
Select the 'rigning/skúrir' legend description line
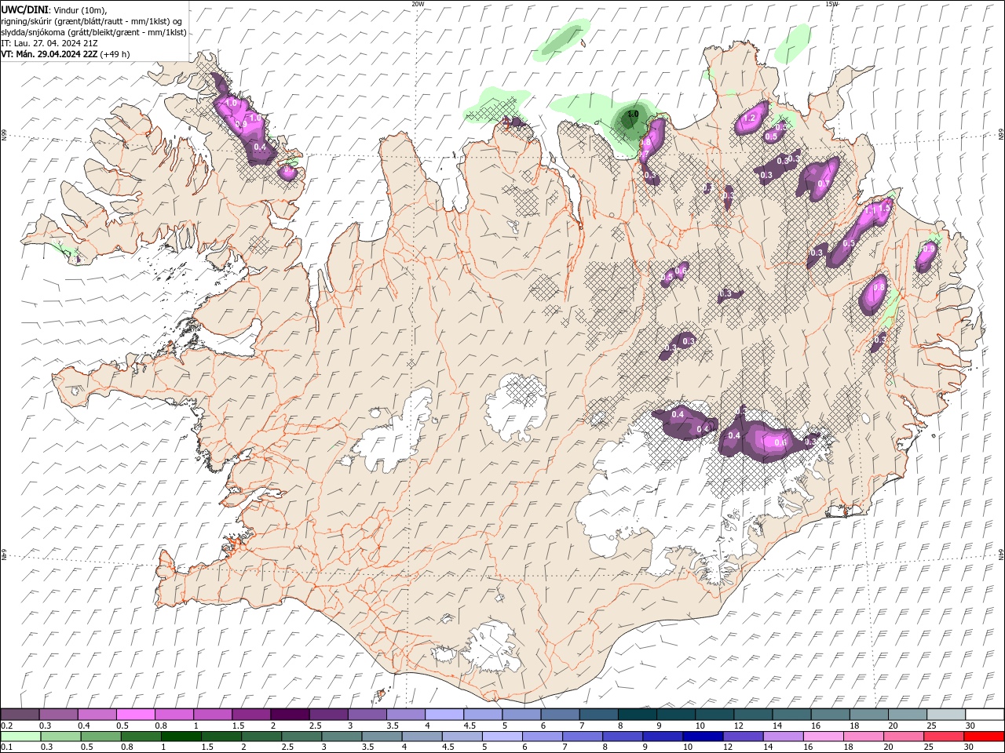pyautogui.click(x=92, y=21)
